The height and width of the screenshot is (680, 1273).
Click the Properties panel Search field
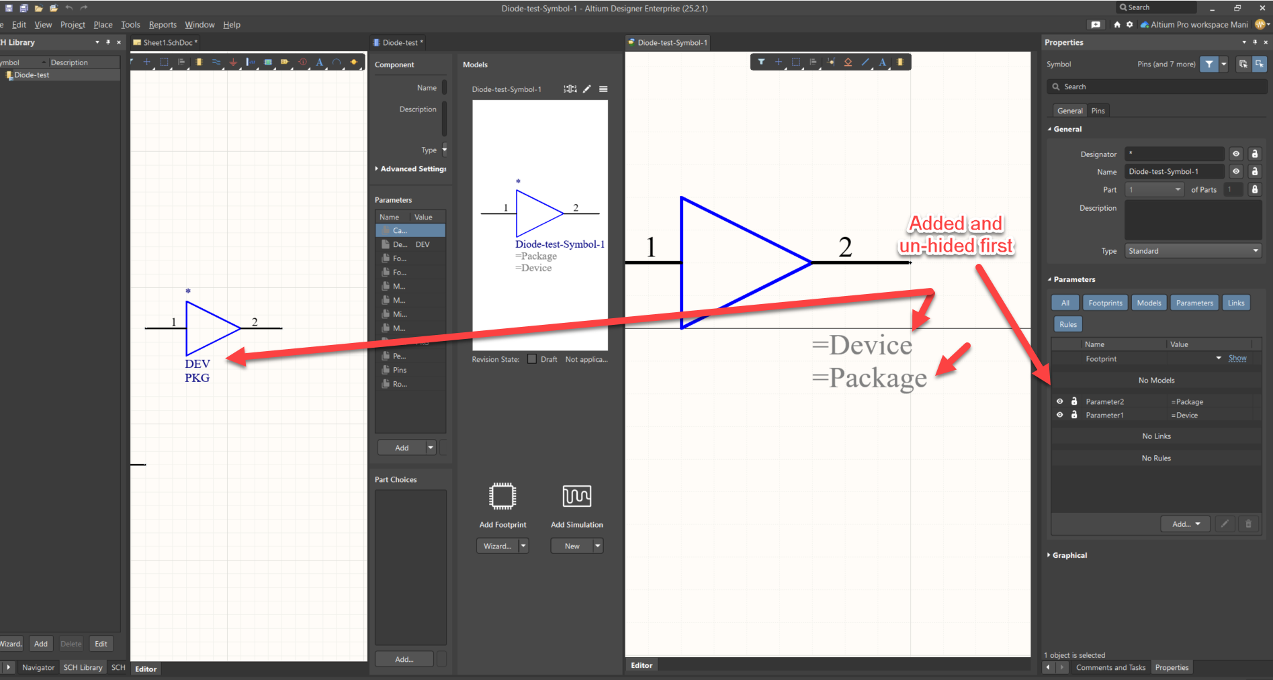(1157, 87)
